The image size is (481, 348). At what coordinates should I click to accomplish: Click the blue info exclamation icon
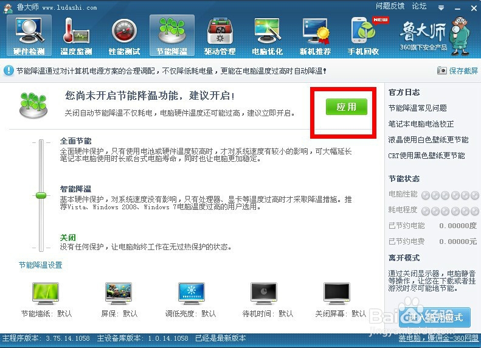coord(9,71)
